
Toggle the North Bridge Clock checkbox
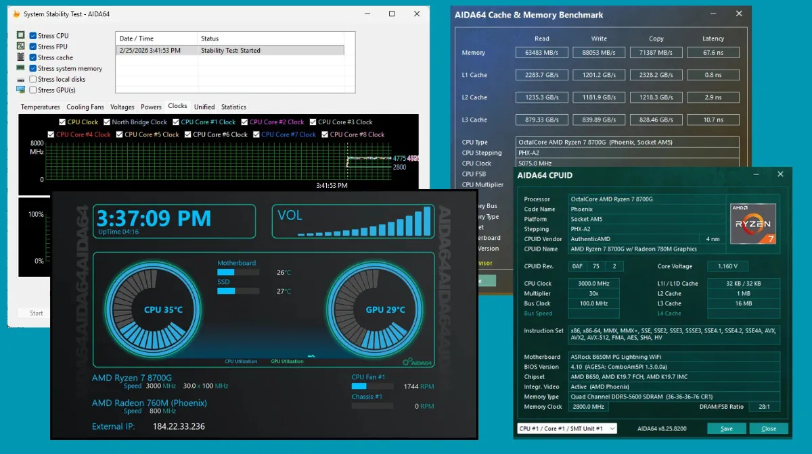tap(106, 122)
